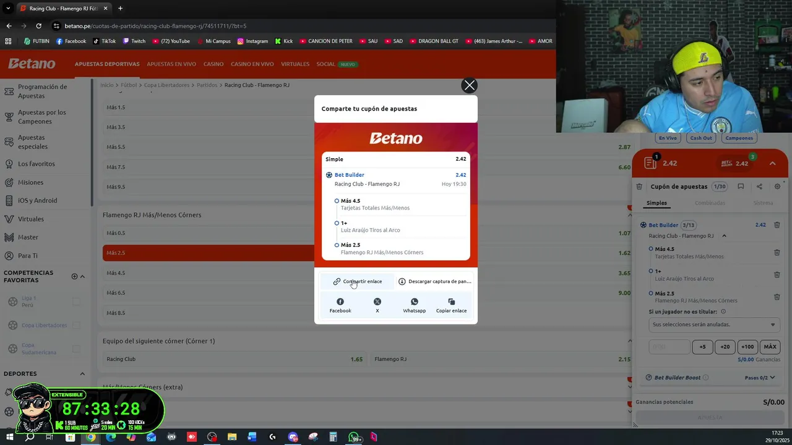Viewport: 792px width, 445px height.
Task: Select Racing Club next corner 1.65
Action: point(235,359)
